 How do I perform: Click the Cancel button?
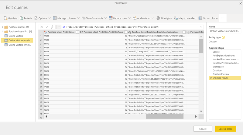(x=203, y=129)
